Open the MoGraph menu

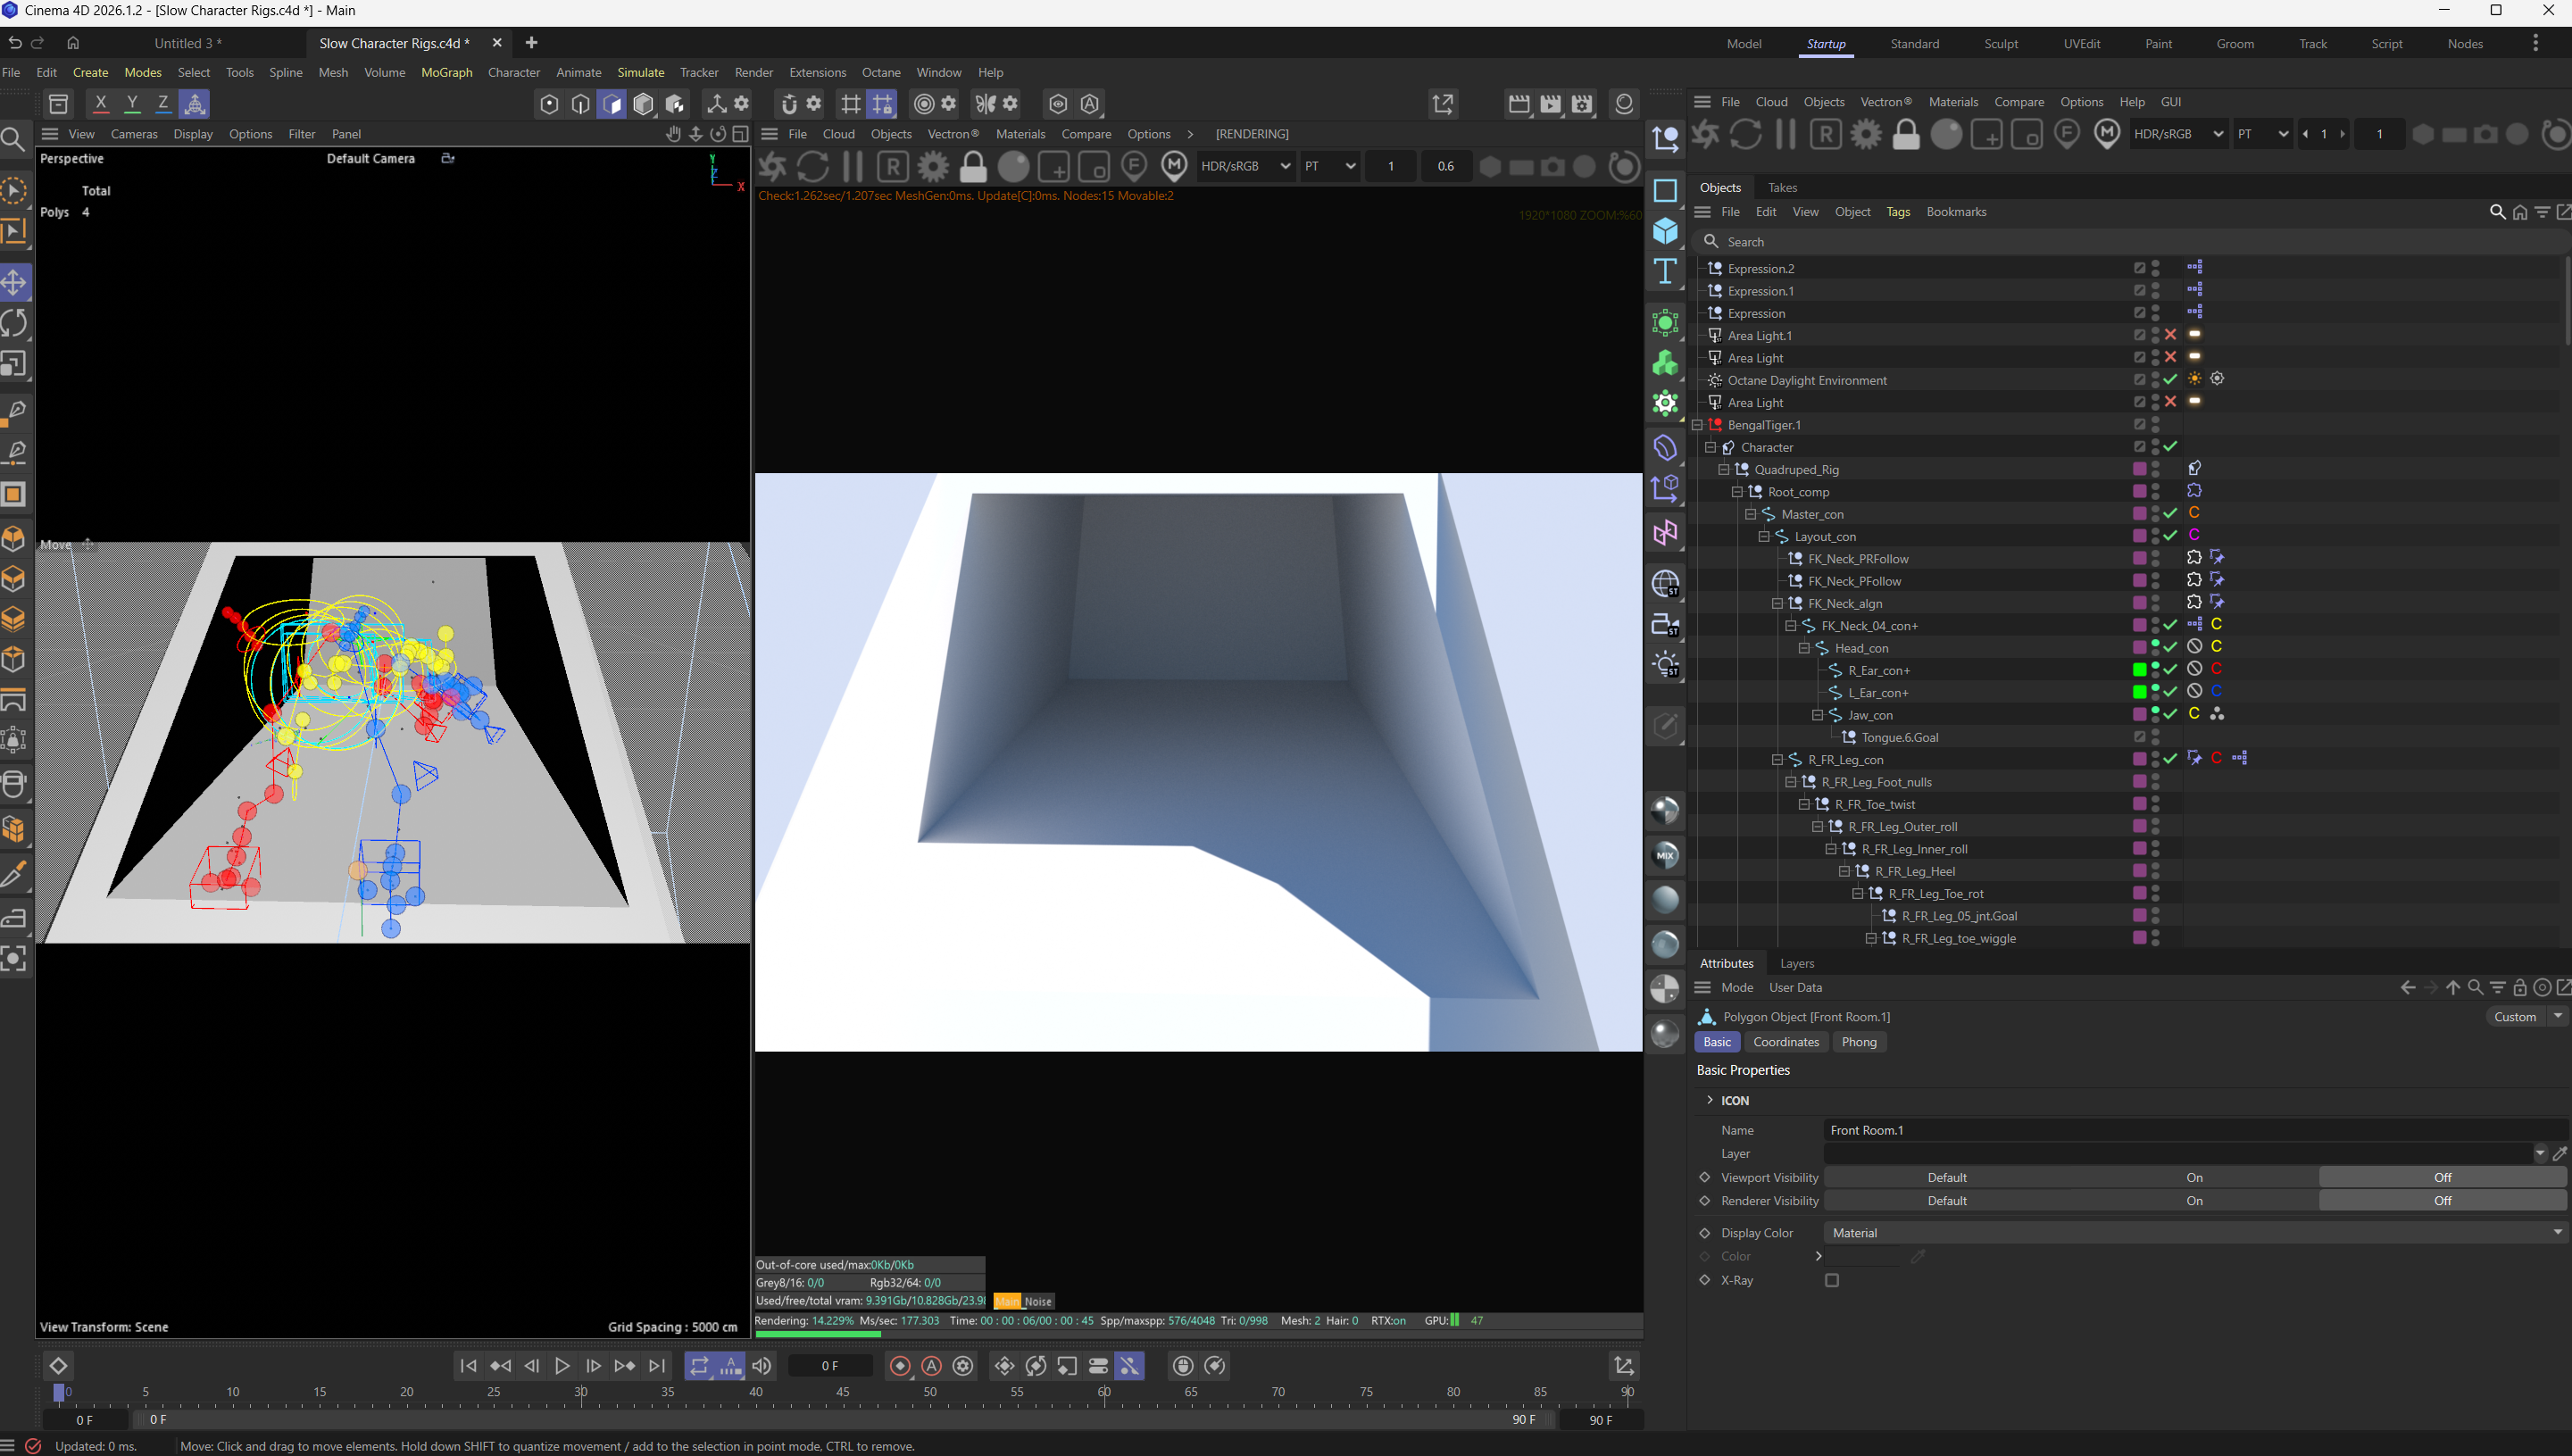click(x=446, y=72)
